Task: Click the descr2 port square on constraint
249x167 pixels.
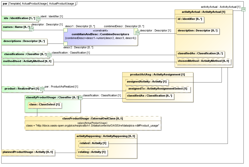Action: point(65,44)
